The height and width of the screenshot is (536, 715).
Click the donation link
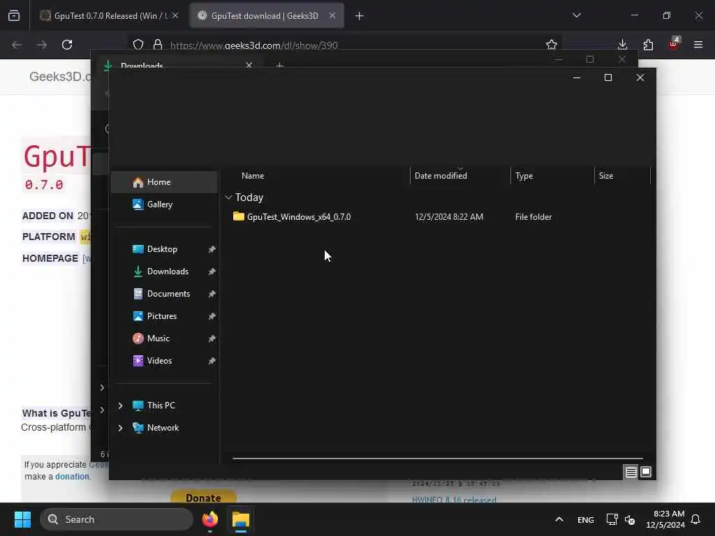click(x=72, y=477)
